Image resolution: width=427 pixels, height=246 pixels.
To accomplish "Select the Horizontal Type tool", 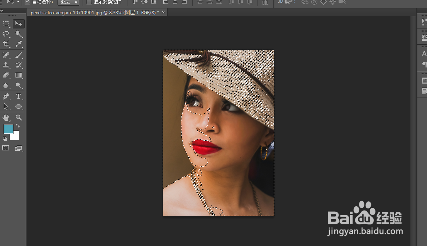I will click(x=19, y=96).
